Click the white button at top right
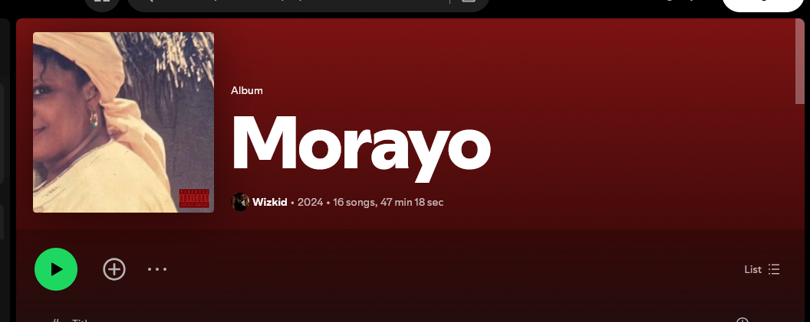Screen dimensions: 810x322 [762, 3]
